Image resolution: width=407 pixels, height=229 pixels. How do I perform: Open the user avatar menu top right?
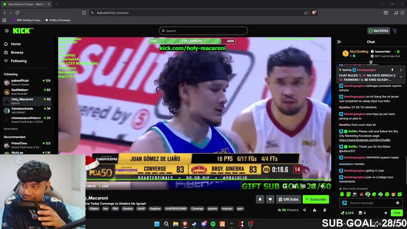[395, 31]
